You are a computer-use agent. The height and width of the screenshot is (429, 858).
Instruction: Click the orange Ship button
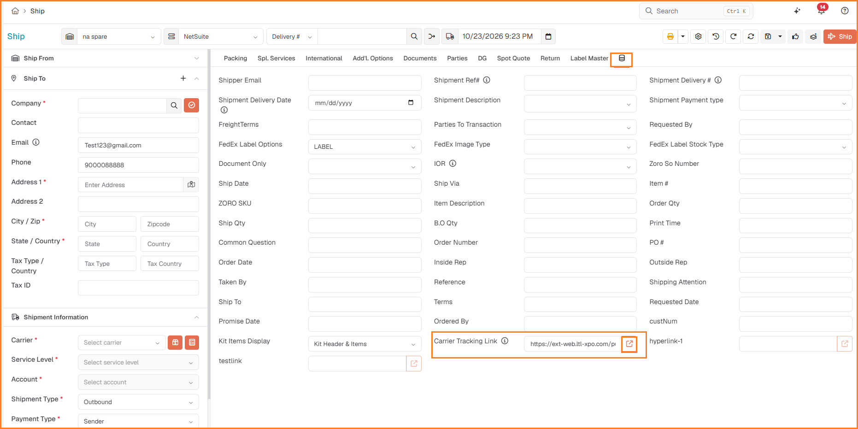click(840, 36)
